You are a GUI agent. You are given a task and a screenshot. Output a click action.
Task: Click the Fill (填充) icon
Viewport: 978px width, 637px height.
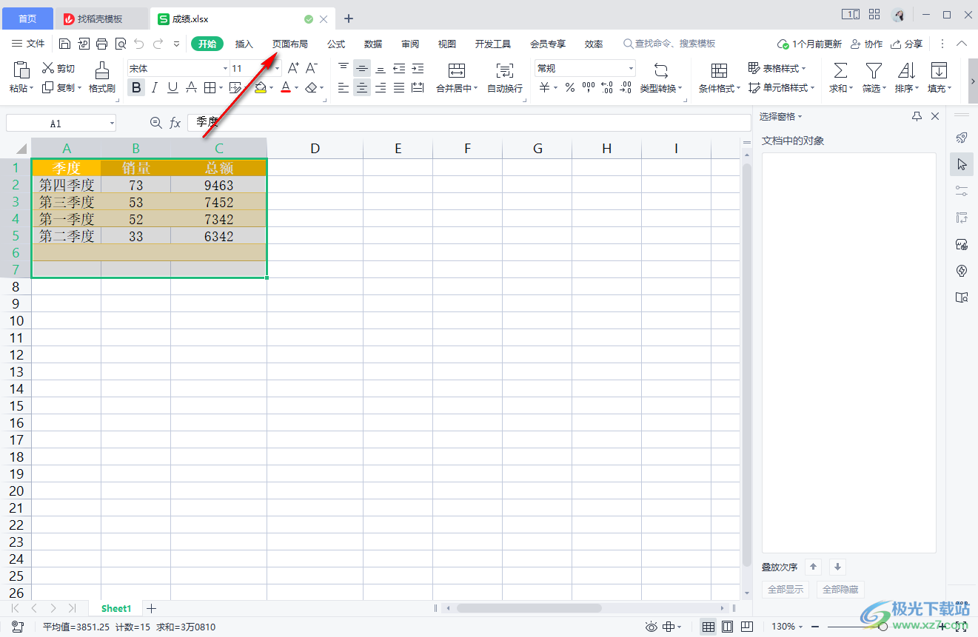coord(939,70)
